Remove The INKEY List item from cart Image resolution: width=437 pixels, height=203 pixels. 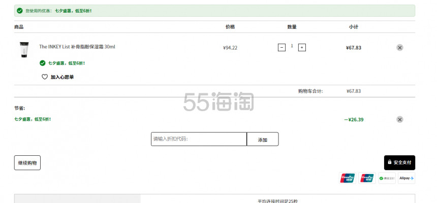tap(400, 48)
